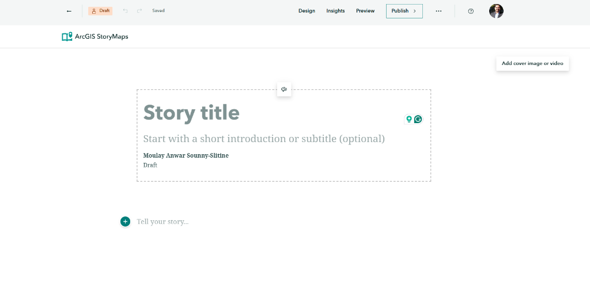
Task: Click the back arrow icon
Action: click(x=69, y=11)
